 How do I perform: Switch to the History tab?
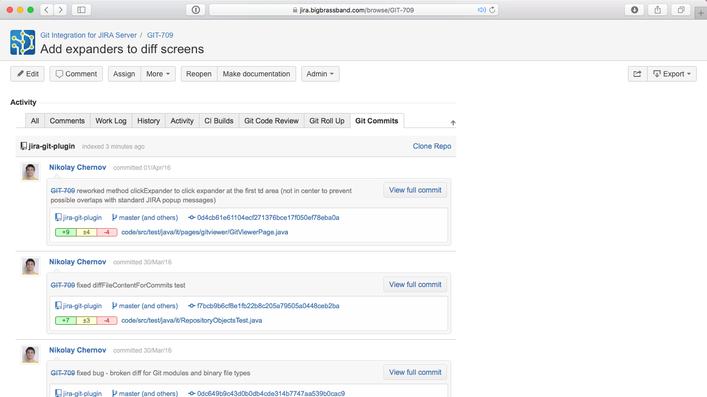point(148,120)
